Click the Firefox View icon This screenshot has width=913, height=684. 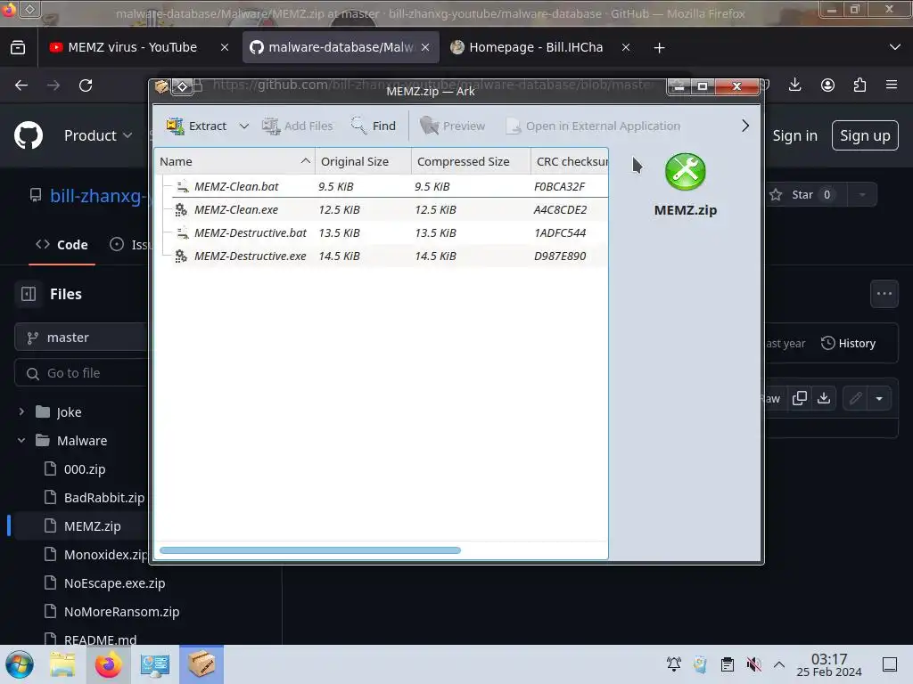pos(18,48)
